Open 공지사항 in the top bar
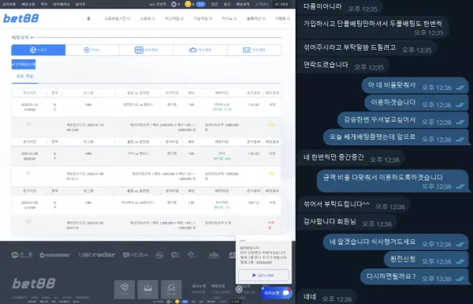 [9, 4]
